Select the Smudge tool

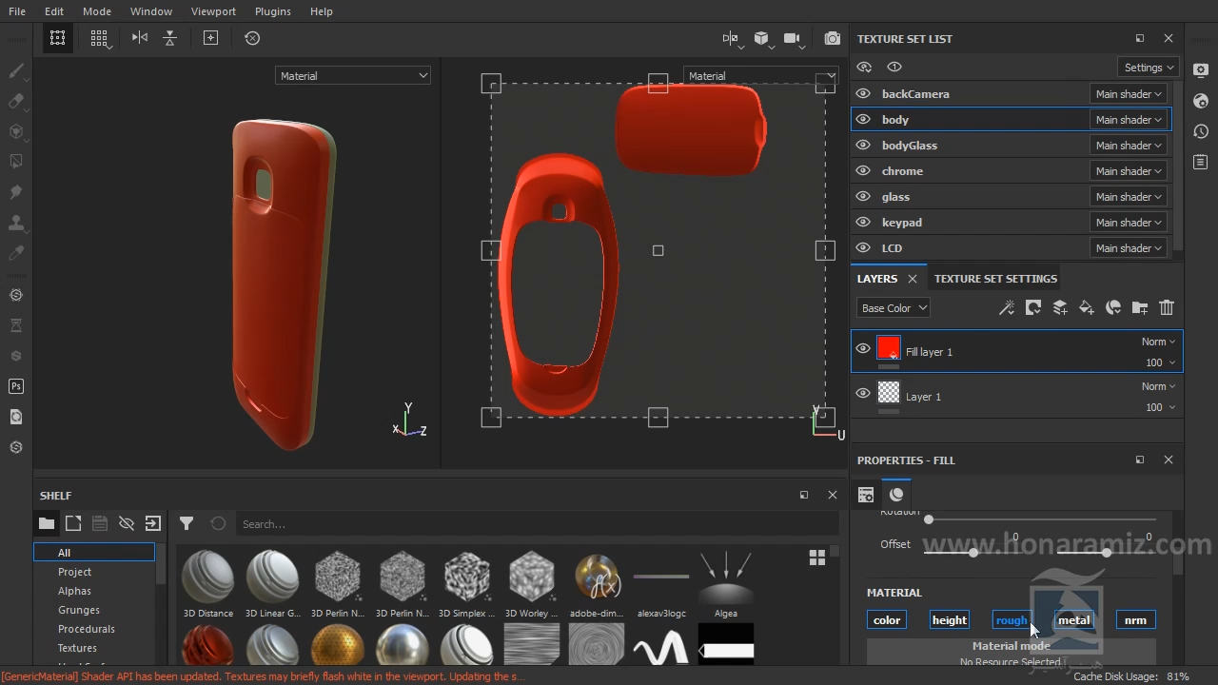16,192
